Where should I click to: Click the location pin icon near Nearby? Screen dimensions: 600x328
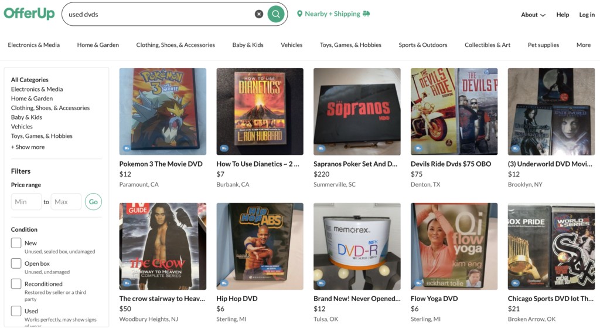[299, 14]
